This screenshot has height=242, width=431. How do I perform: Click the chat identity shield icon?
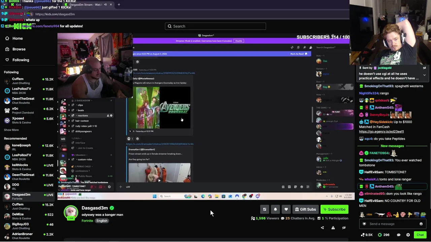(364, 224)
